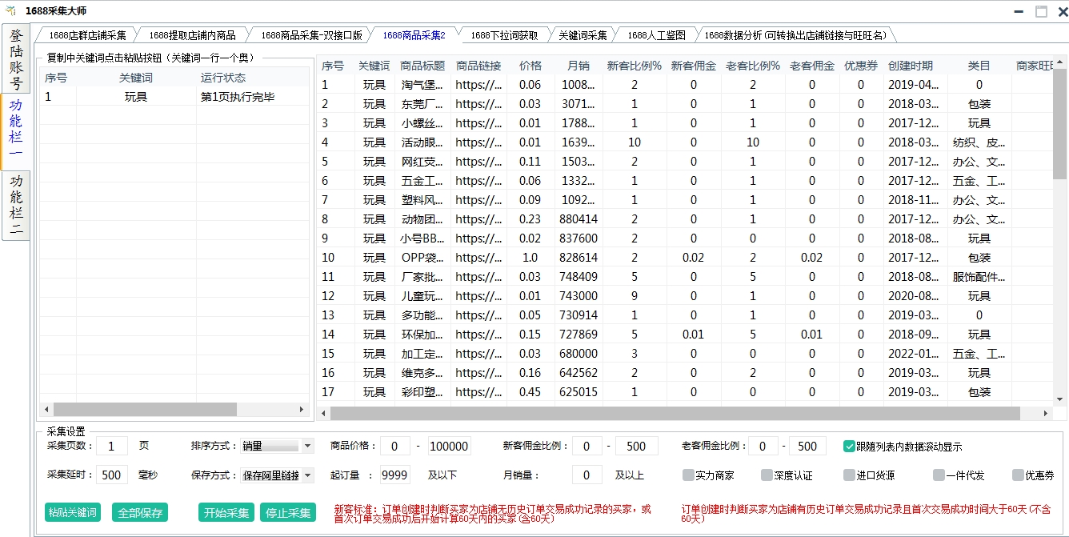This screenshot has height=537, width=1069.
Task: Click the 老客佣金比例 minimum field
Action: pyautogui.click(x=763, y=446)
